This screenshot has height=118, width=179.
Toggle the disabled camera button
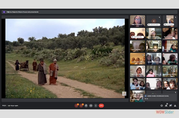[x=81, y=106]
